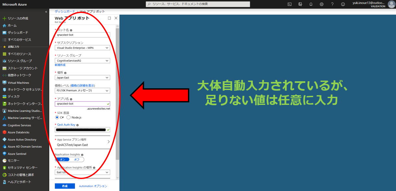Expand App Service プラン/場所 settings
This screenshot has width=396, height=191.
[x=82, y=142]
